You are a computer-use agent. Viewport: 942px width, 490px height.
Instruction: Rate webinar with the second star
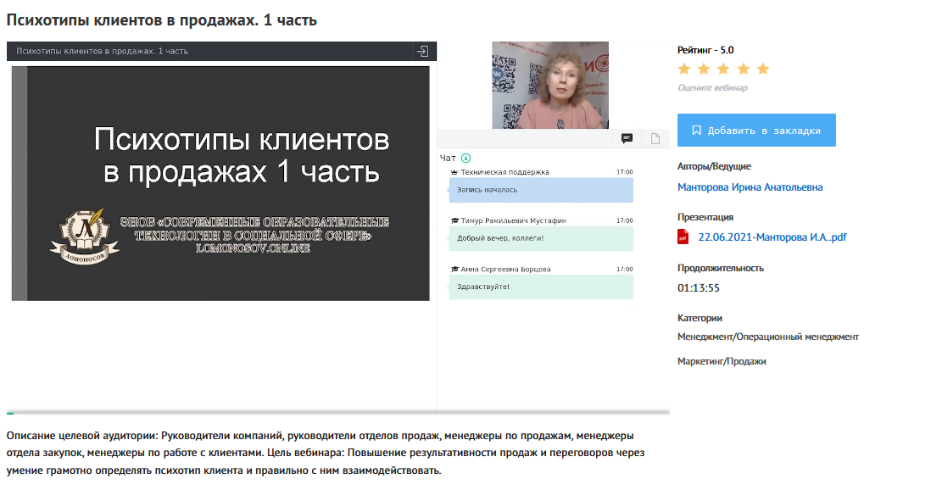tap(704, 69)
